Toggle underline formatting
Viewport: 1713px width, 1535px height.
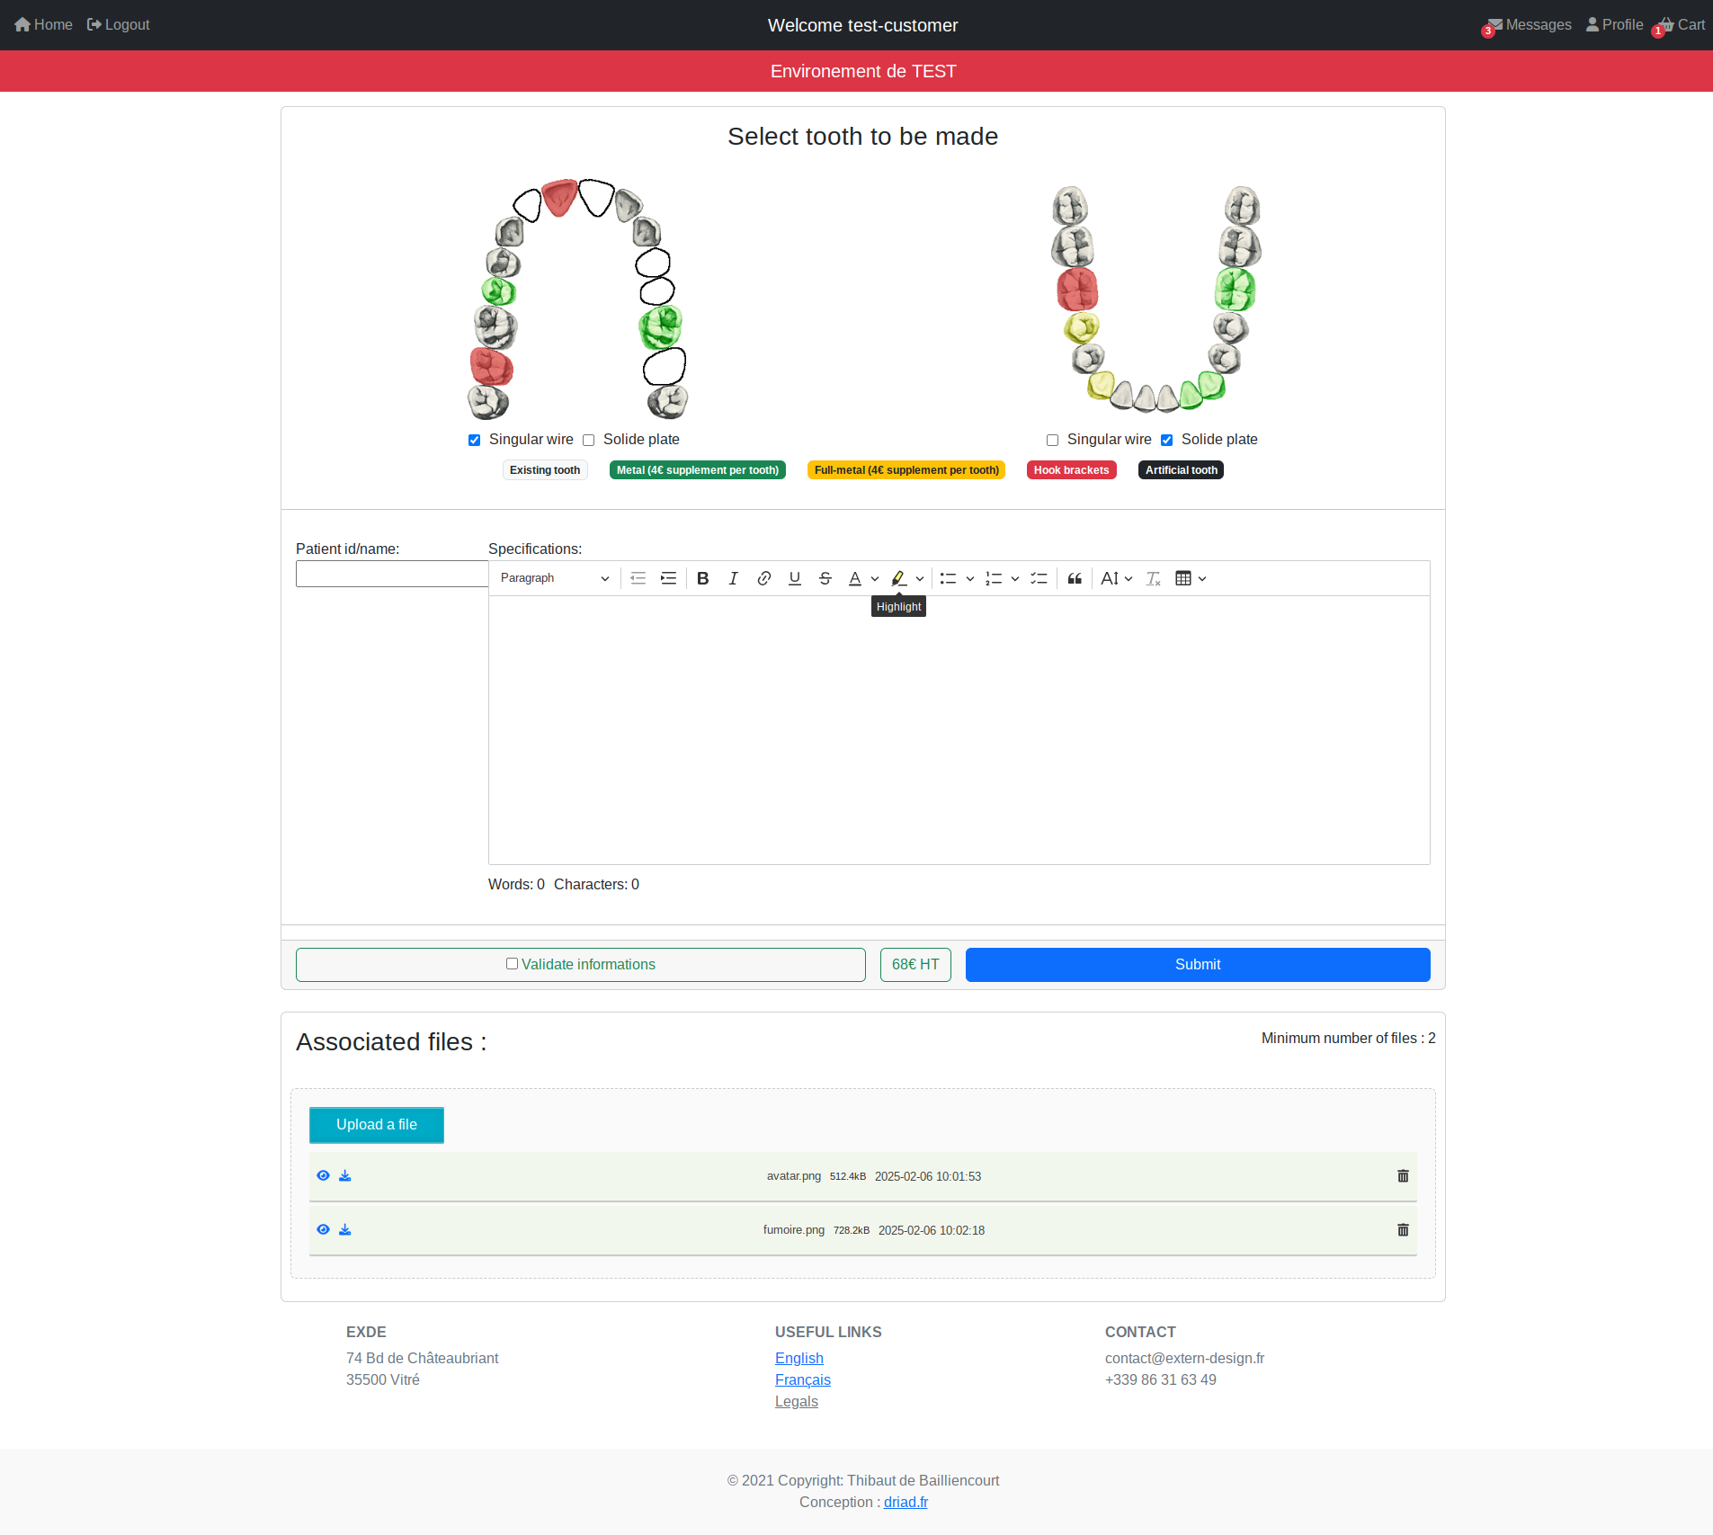tap(795, 578)
